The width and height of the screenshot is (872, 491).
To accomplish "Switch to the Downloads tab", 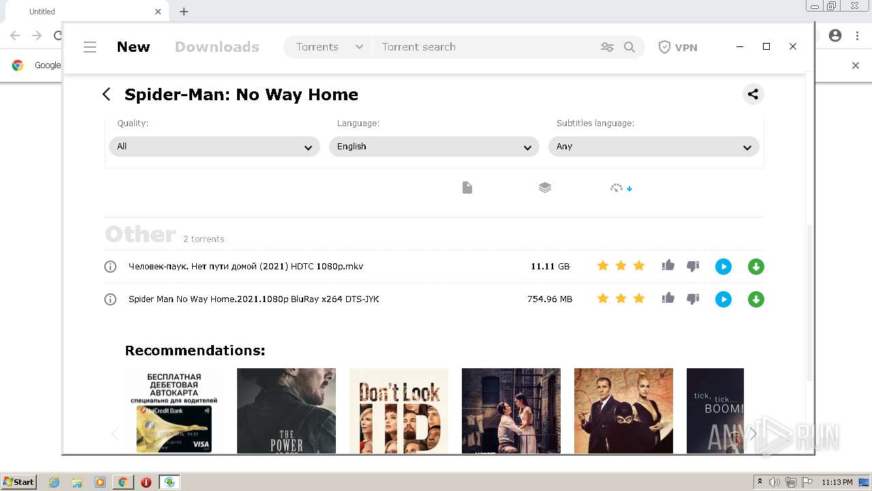I will [217, 47].
